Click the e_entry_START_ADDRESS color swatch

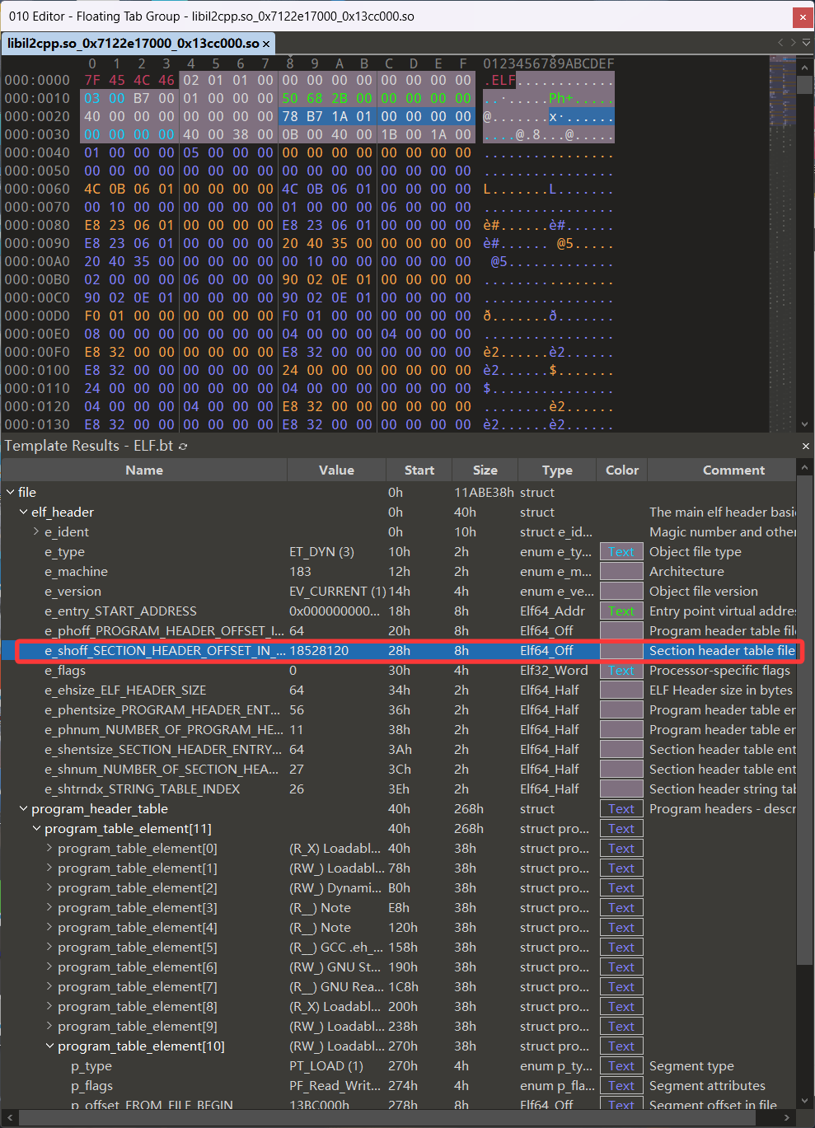pyautogui.click(x=621, y=611)
